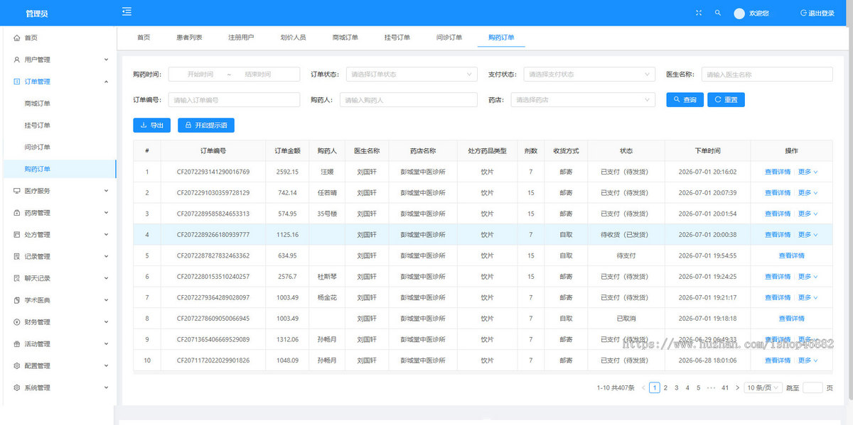
Task: Expand 药房管理 sidebar menu
Action: (x=58, y=213)
